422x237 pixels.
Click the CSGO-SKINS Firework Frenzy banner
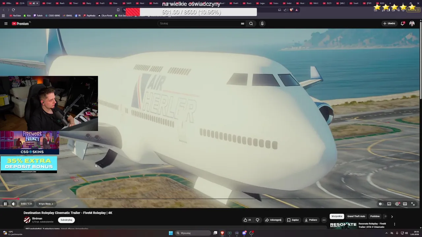(x=30, y=143)
